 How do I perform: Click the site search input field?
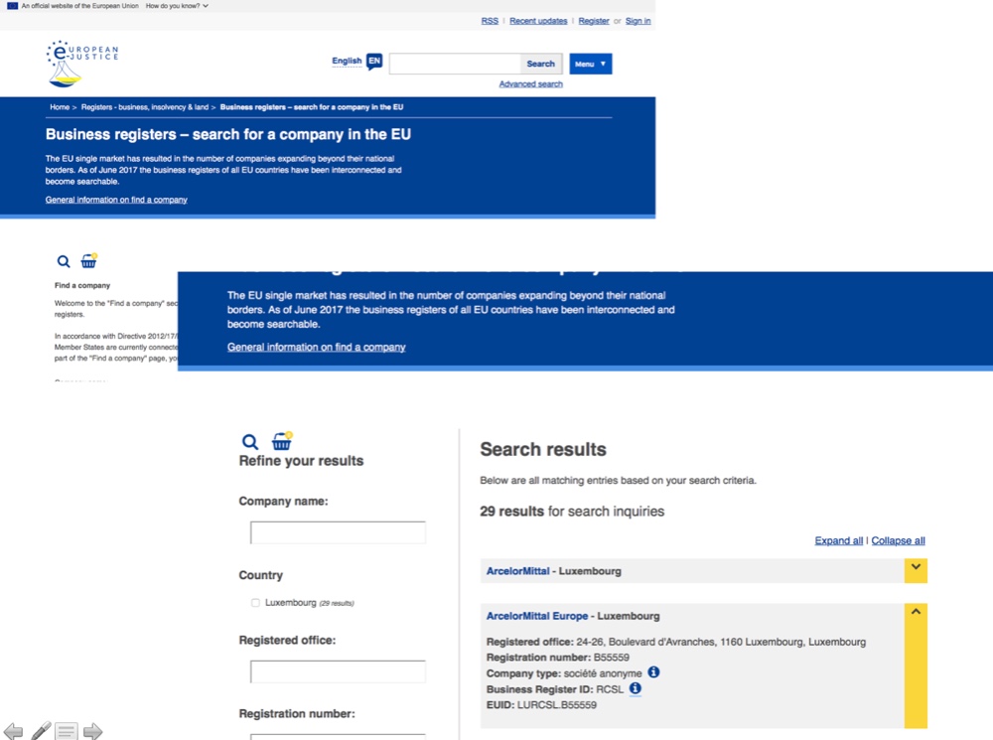(x=455, y=64)
